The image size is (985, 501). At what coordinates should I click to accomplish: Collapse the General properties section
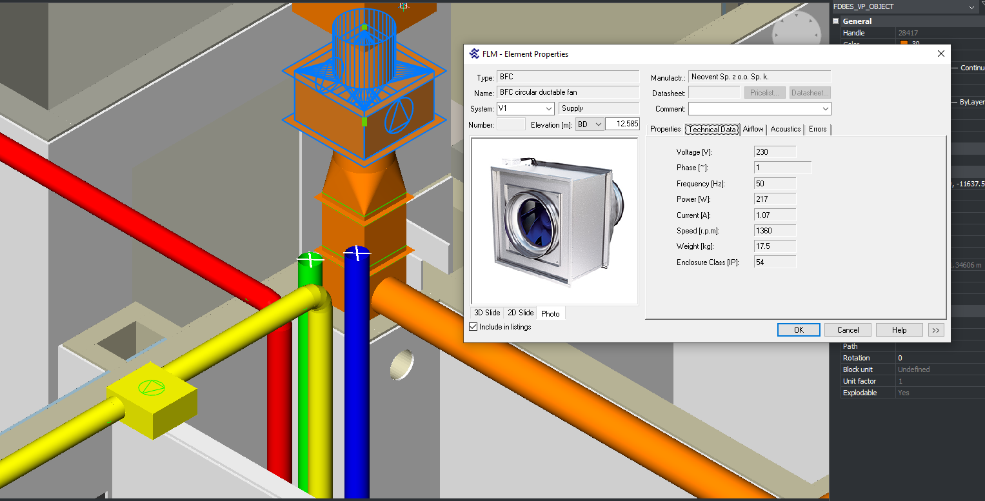[x=835, y=21]
